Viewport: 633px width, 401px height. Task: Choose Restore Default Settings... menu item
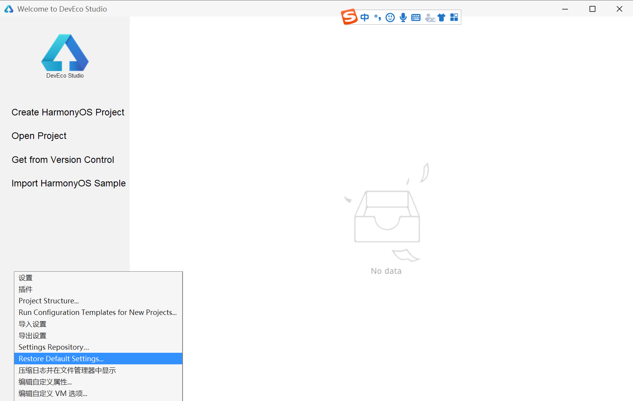[98, 359]
